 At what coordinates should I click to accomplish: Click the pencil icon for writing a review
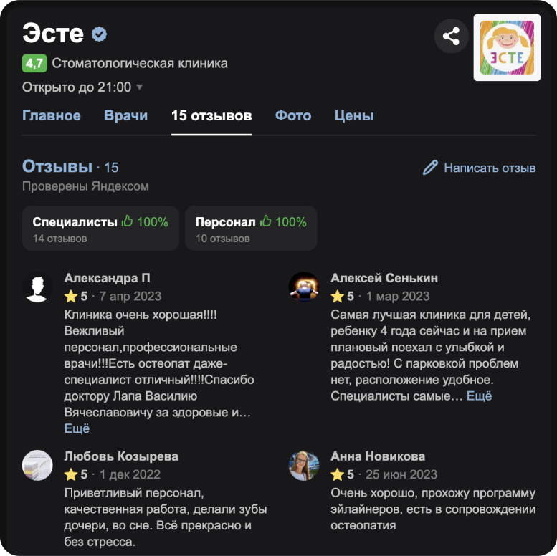430,168
